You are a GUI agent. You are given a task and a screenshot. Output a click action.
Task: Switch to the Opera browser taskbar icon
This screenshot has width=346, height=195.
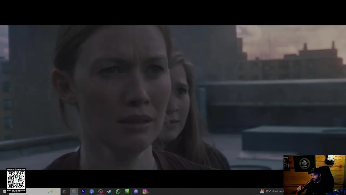(x=74, y=191)
